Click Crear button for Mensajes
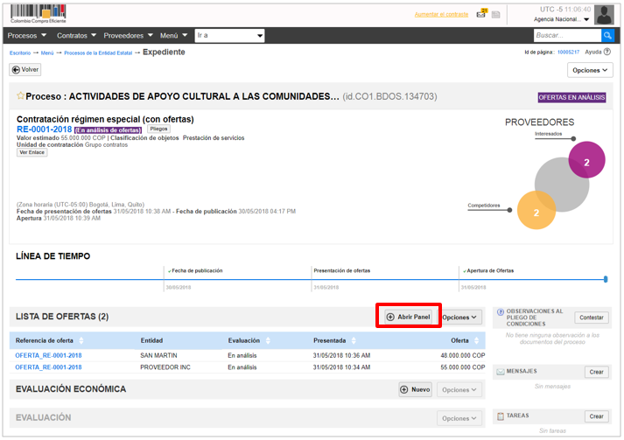 pyautogui.click(x=596, y=372)
